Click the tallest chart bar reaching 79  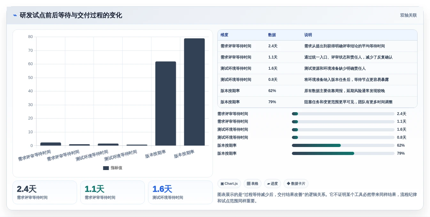(194, 92)
